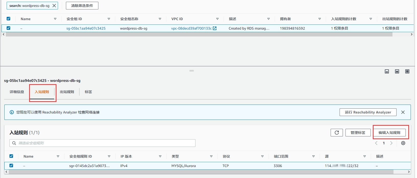The width and height of the screenshot is (417, 178).
Task: Click the 编辑入站规则 button
Action: pos(389,133)
